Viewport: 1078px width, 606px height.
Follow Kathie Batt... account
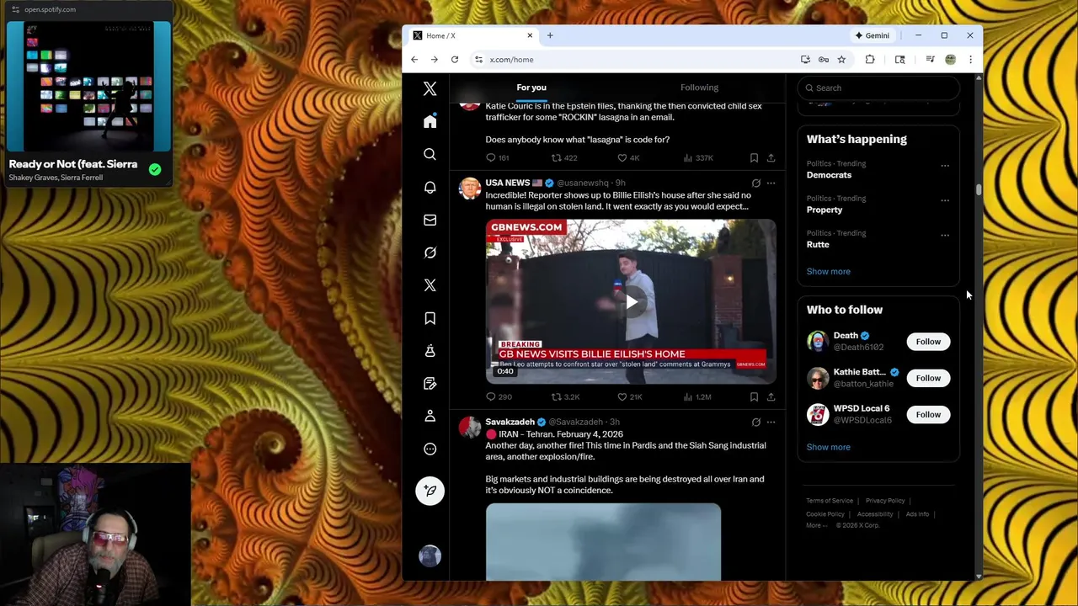928,378
